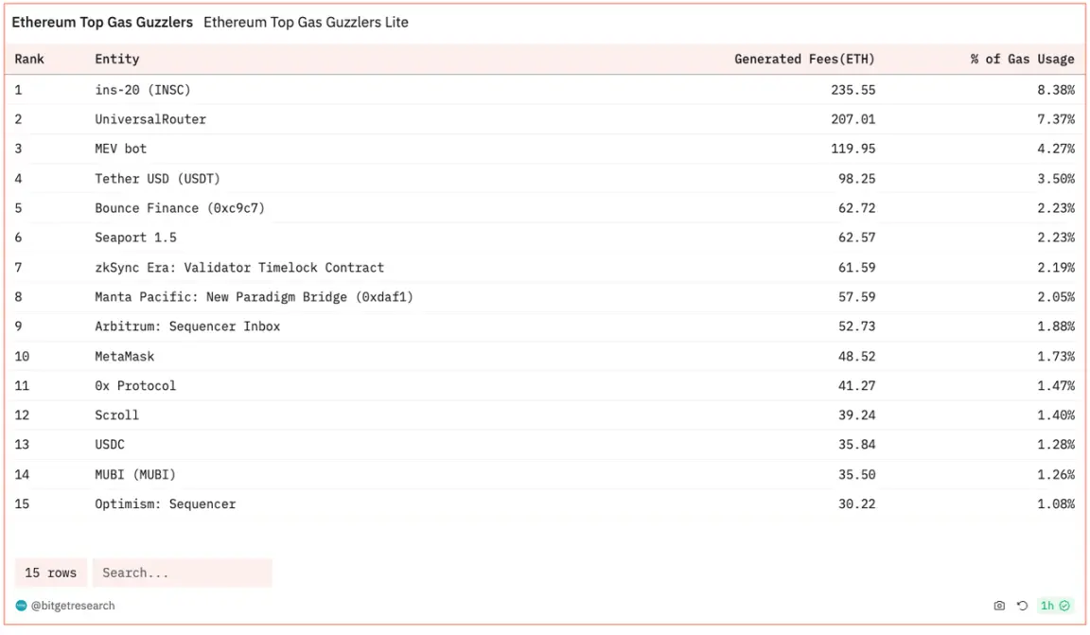Click the Search input field
The image size is (1090, 635).
(182, 573)
